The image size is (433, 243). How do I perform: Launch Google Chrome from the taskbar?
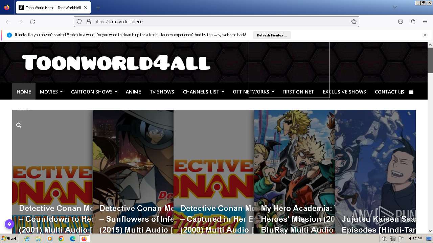click(x=61, y=239)
